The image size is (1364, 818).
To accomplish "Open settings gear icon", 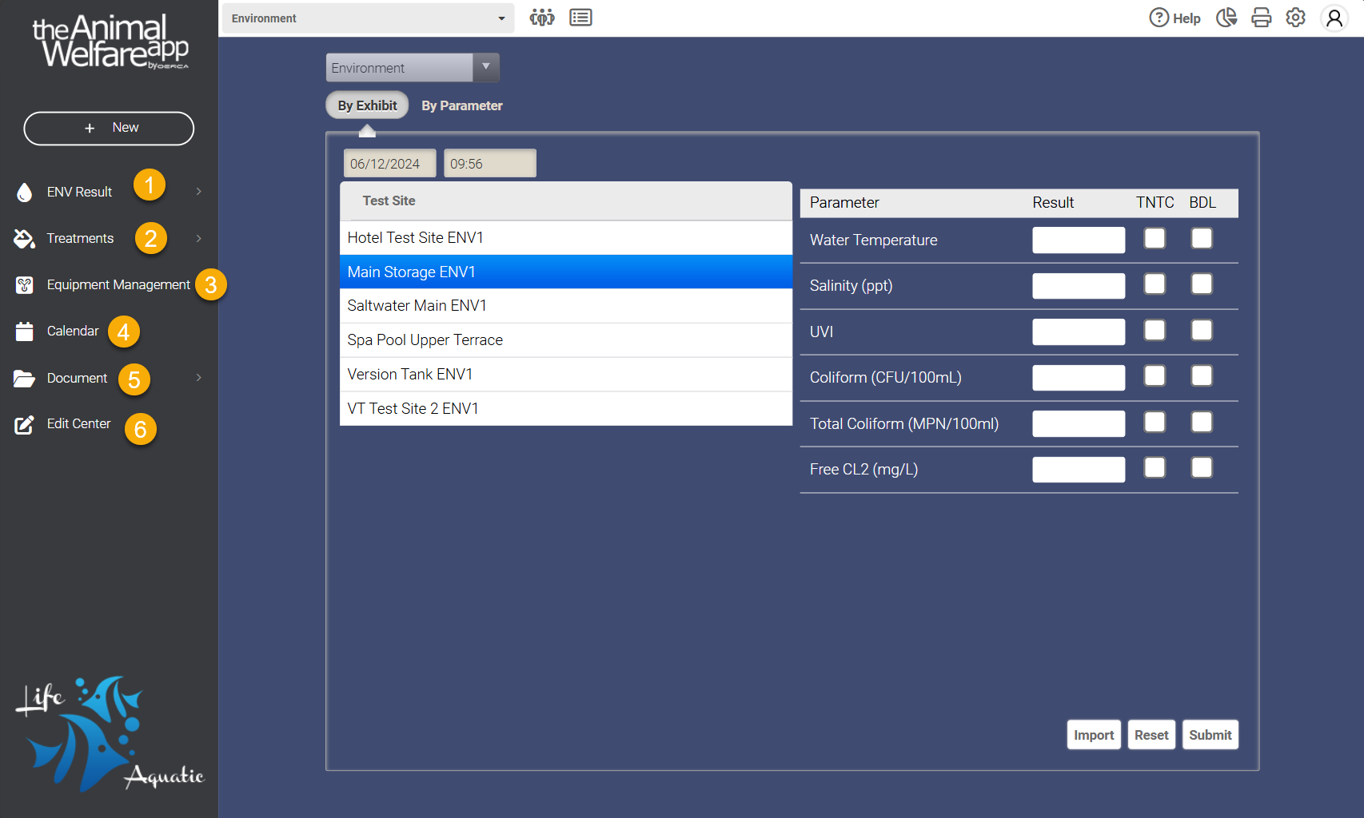I will pyautogui.click(x=1295, y=18).
